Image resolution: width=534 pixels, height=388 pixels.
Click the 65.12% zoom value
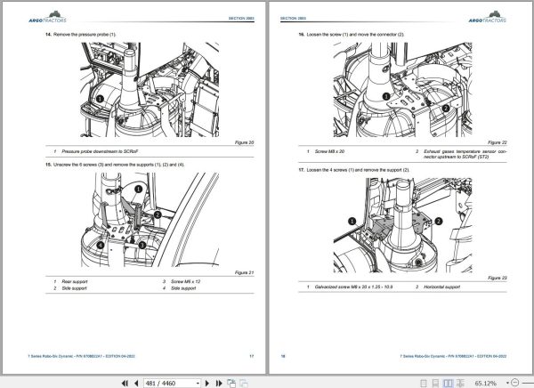[485, 384]
